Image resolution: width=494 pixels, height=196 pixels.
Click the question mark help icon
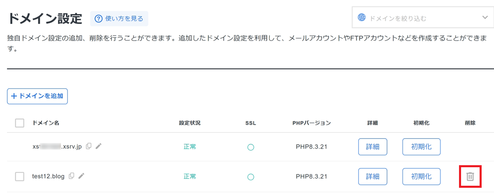98,18
